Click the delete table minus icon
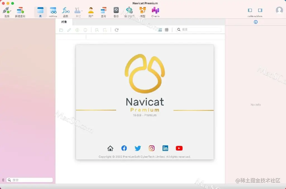Viewport: 286px width, 189px height. (x=85, y=30)
